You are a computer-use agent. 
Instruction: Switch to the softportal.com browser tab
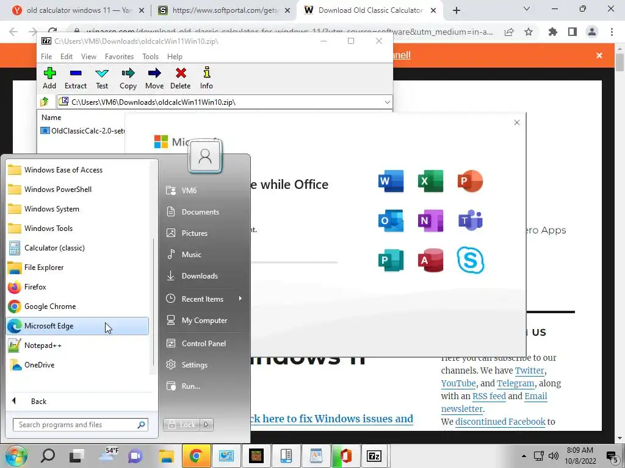[x=225, y=10]
